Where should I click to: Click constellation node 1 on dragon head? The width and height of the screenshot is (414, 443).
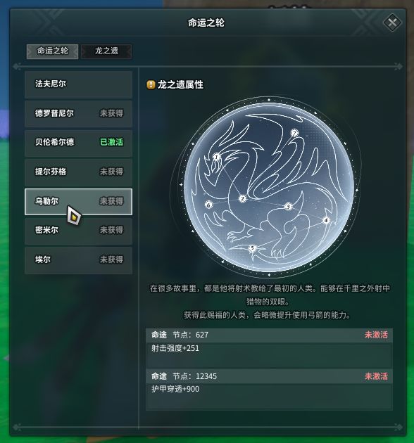tap(216, 157)
